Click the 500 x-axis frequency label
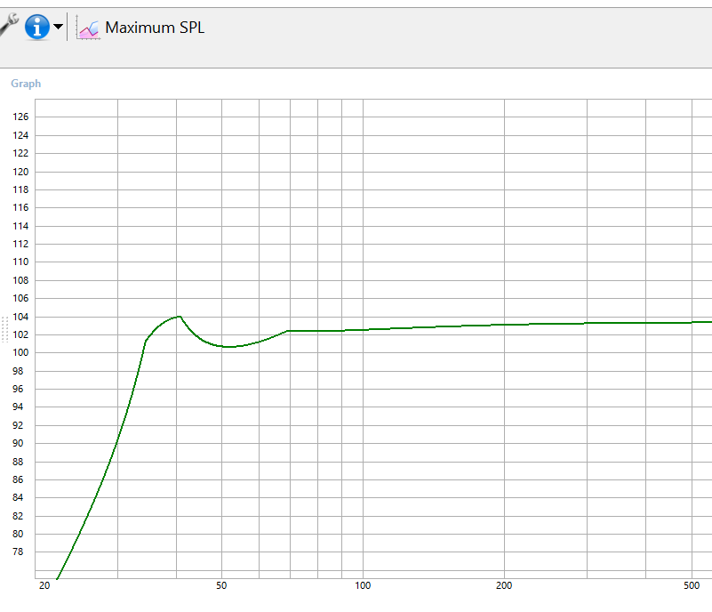The width and height of the screenshot is (712, 612). tap(692, 585)
